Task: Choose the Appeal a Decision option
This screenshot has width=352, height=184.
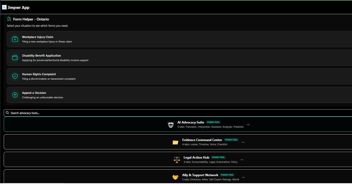Action: point(179,95)
